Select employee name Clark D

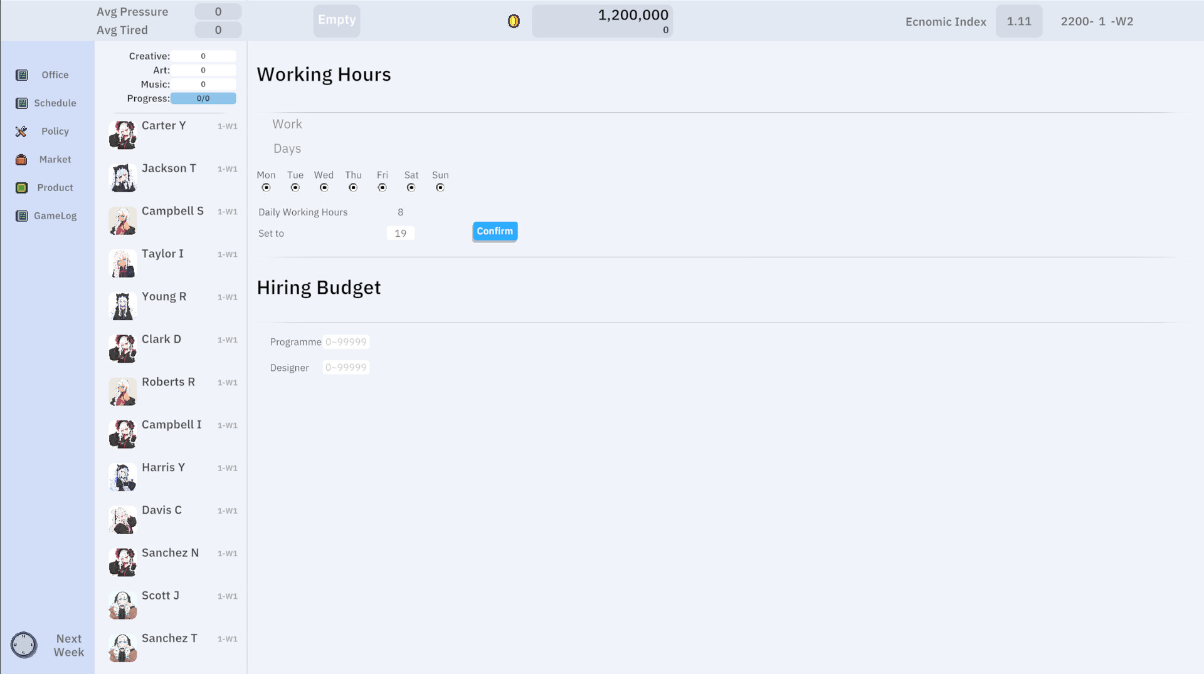(161, 339)
